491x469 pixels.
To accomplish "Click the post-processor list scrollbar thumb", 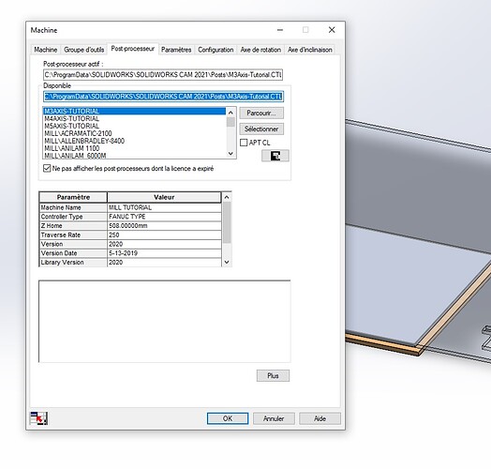I will click(231, 122).
